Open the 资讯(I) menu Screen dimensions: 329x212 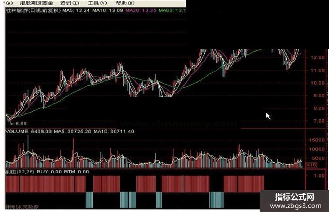click(69, 3)
